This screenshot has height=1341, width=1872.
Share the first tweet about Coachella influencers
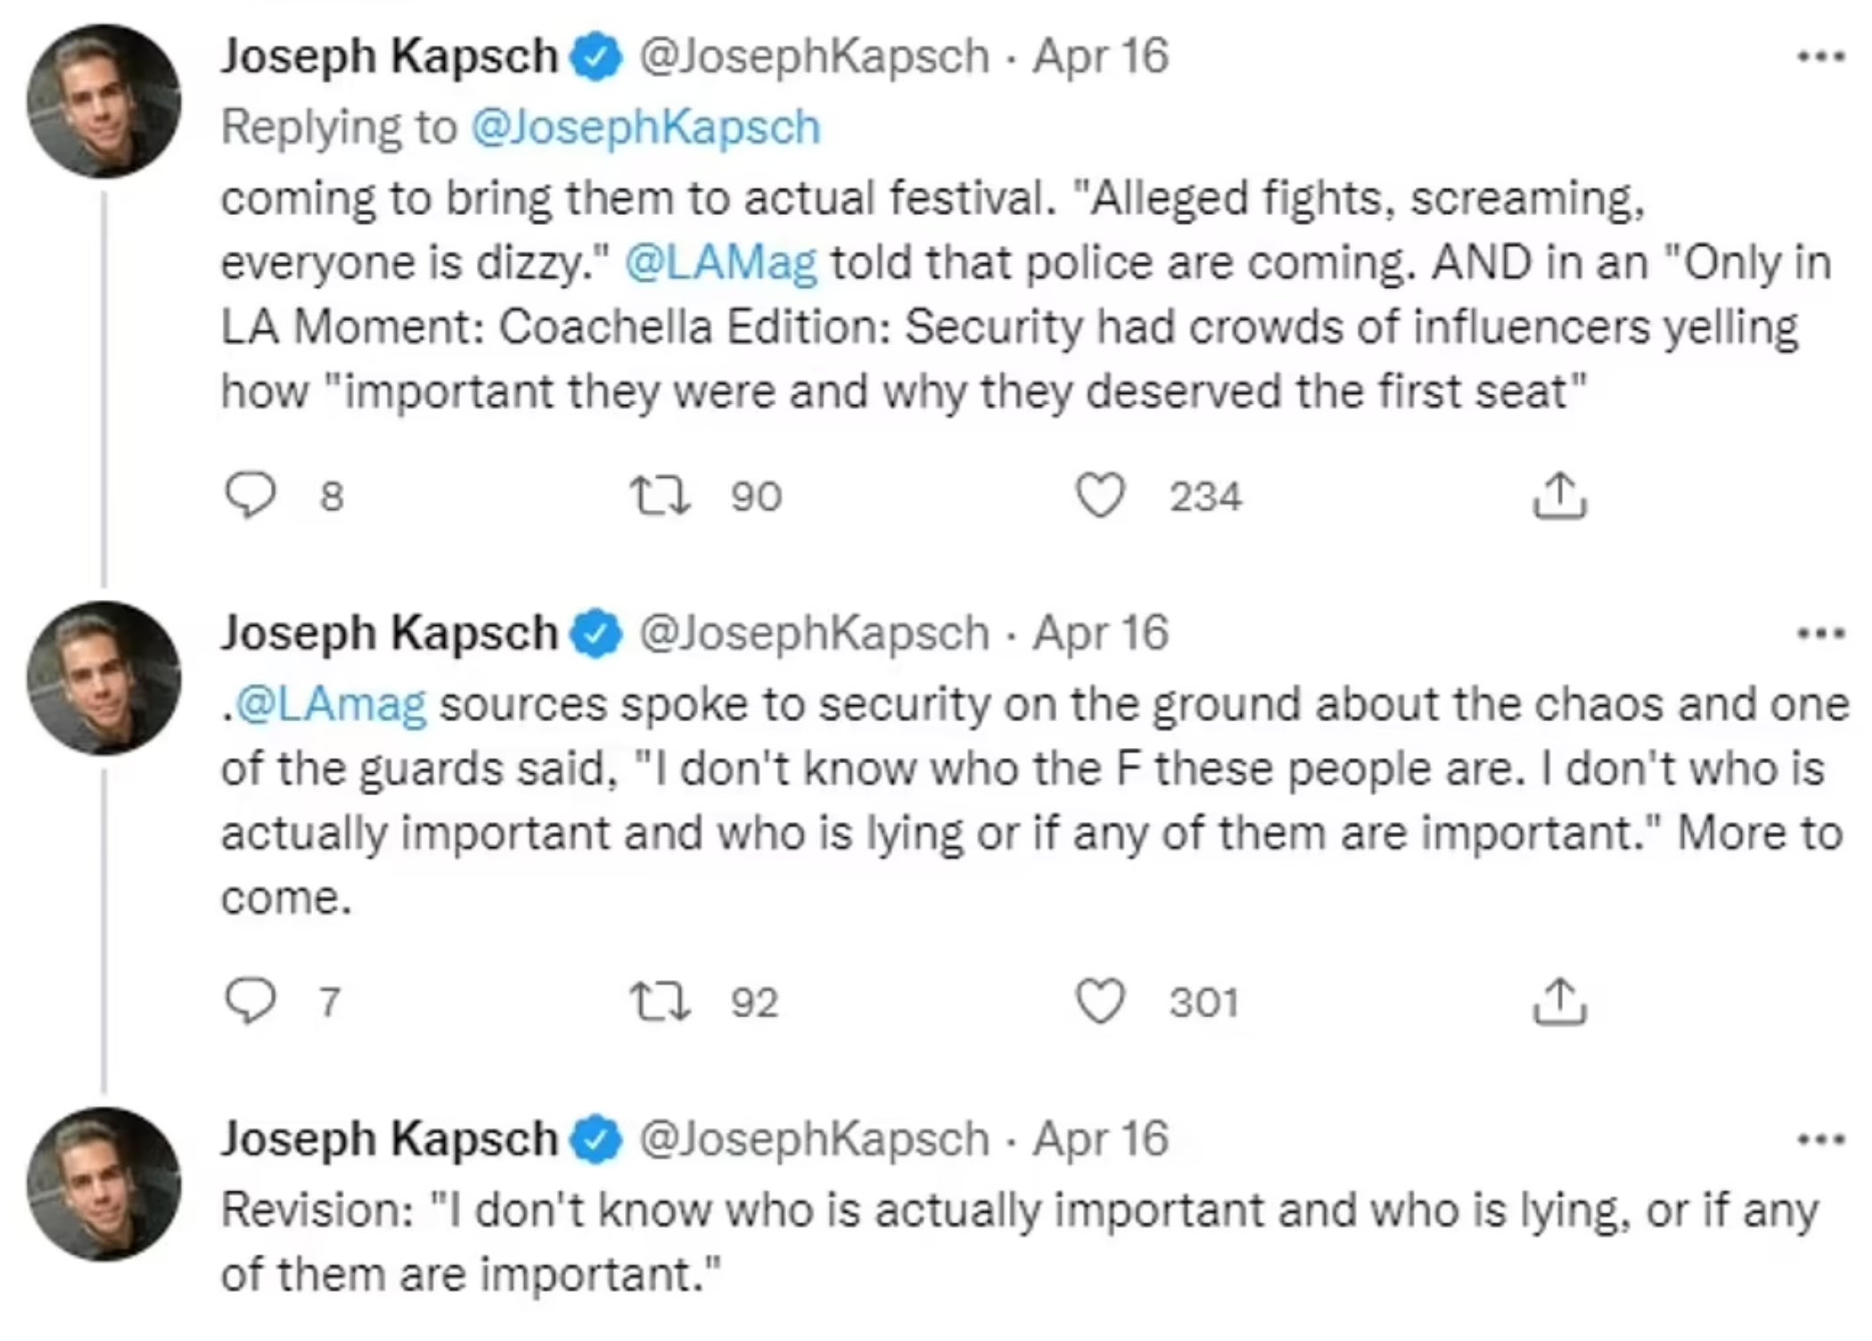pos(1559,496)
